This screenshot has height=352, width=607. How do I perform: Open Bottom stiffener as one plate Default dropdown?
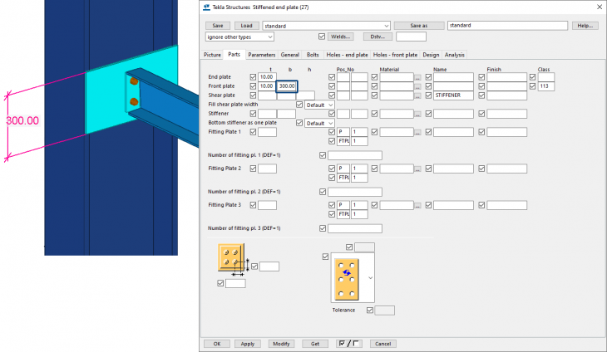[x=319, y=123]
